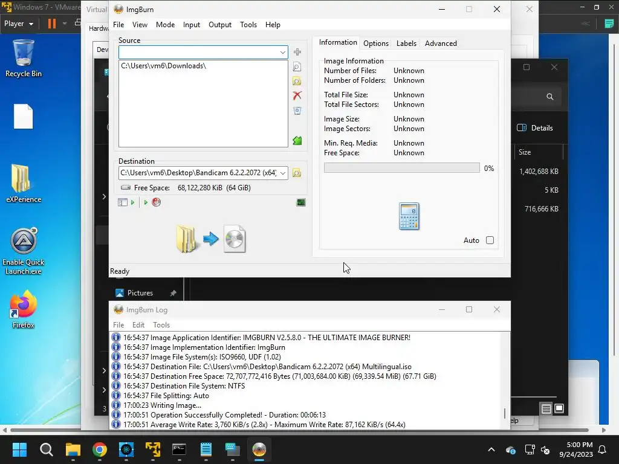Show hidden icons tray chevron
This screenshot has height=464, width=619.
pos(491,449)
